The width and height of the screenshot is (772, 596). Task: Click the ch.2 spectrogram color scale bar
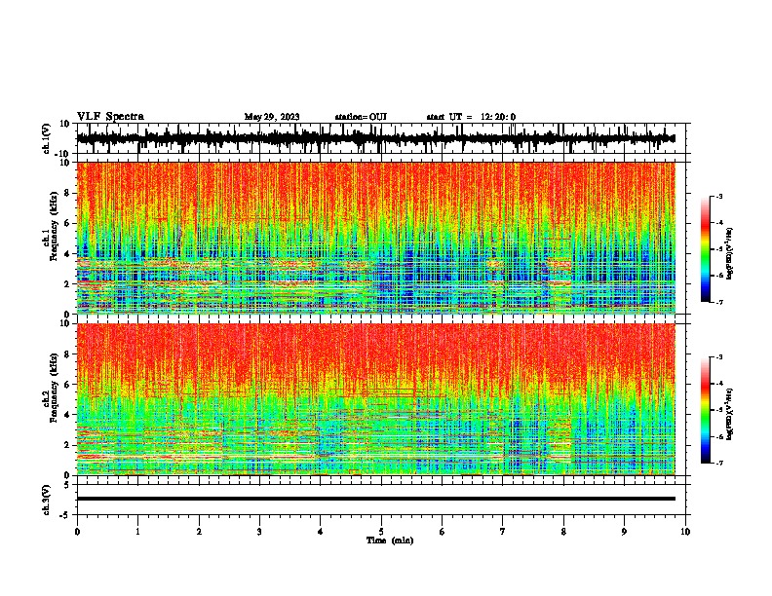pos(705,410)
